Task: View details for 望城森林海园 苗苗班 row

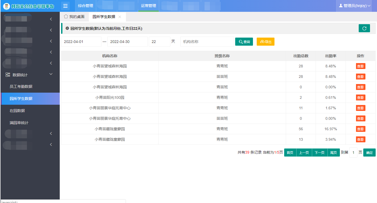Action: 361,77
